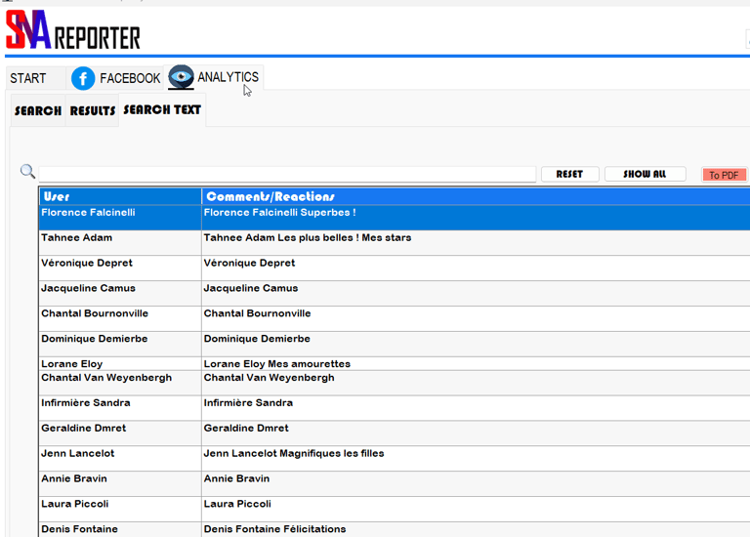
Task: Open the RESULTS sub-tab
Action: (93, 111)
